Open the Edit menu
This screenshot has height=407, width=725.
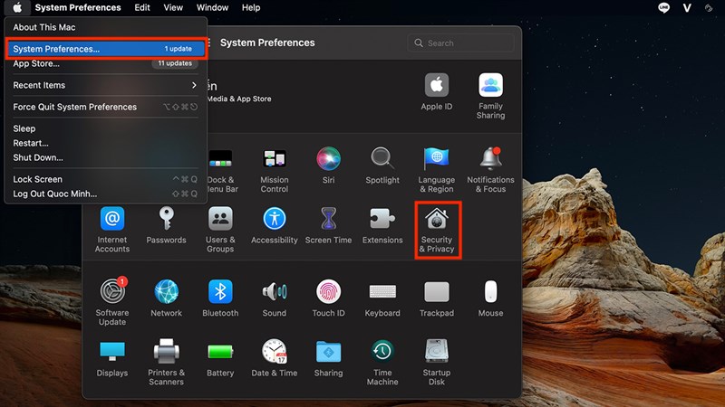click(x=142, y=7)
